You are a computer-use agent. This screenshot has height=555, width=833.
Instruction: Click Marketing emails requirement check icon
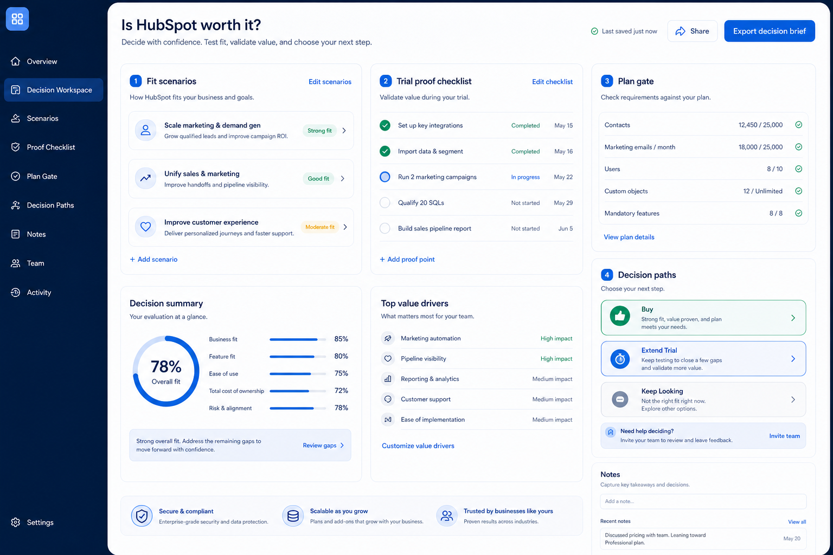click(799, 147)
